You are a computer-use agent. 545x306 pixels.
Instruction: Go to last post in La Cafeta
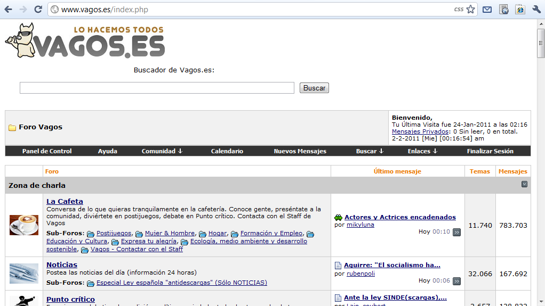tap(456, 232)
